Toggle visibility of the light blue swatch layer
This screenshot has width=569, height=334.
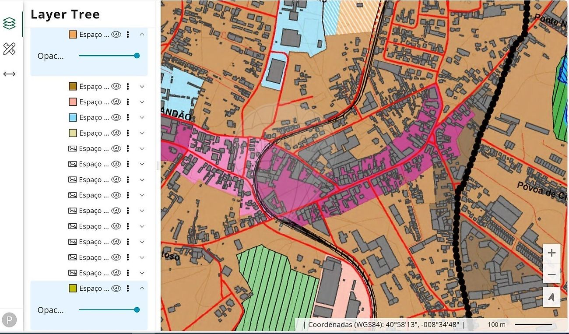[116, 117]
